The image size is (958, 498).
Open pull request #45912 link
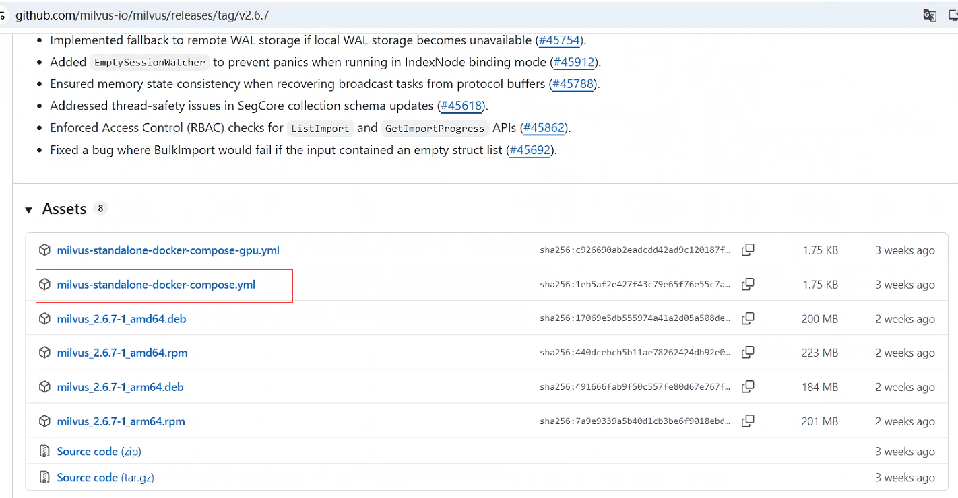coord(573,62)
